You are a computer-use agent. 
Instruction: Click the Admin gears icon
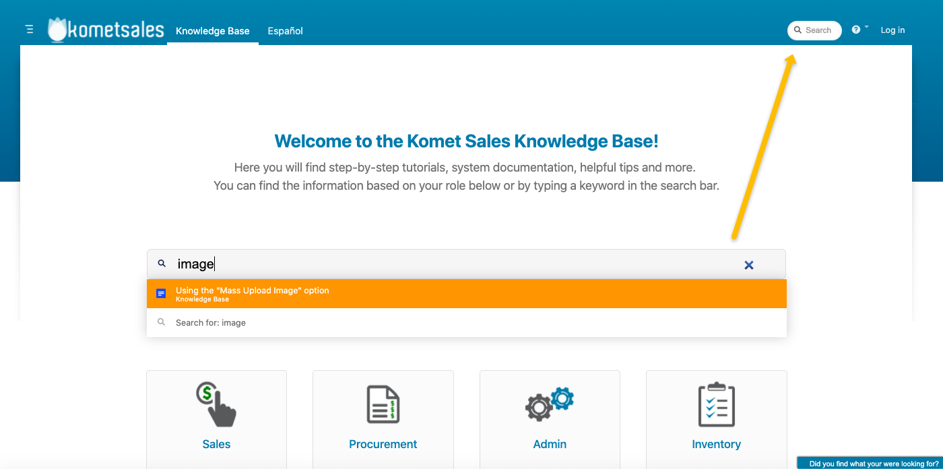click(550, 404)
